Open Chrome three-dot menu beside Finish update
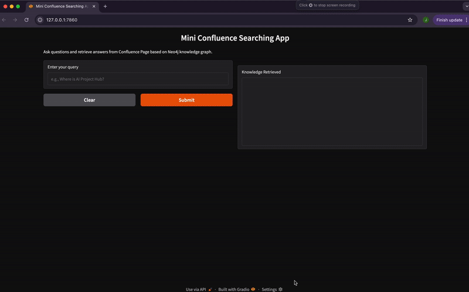 (x=466, y=20)
